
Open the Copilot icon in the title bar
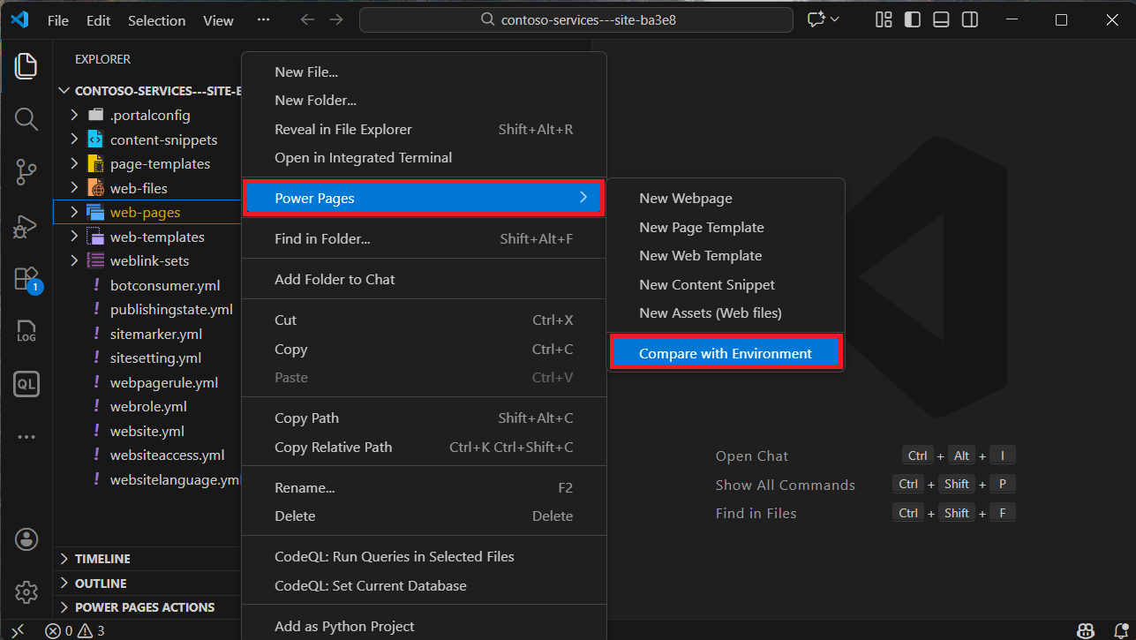[816, 19]
